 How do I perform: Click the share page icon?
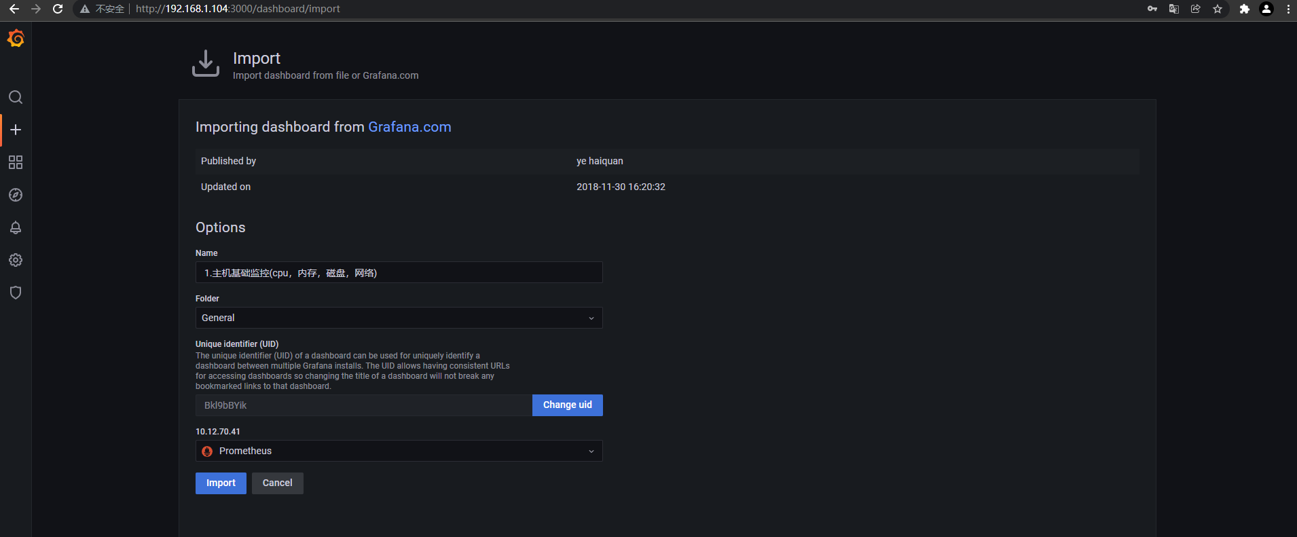point(1196,9)
